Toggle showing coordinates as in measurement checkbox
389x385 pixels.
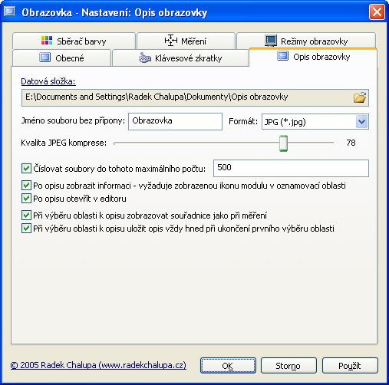(26, 216)
